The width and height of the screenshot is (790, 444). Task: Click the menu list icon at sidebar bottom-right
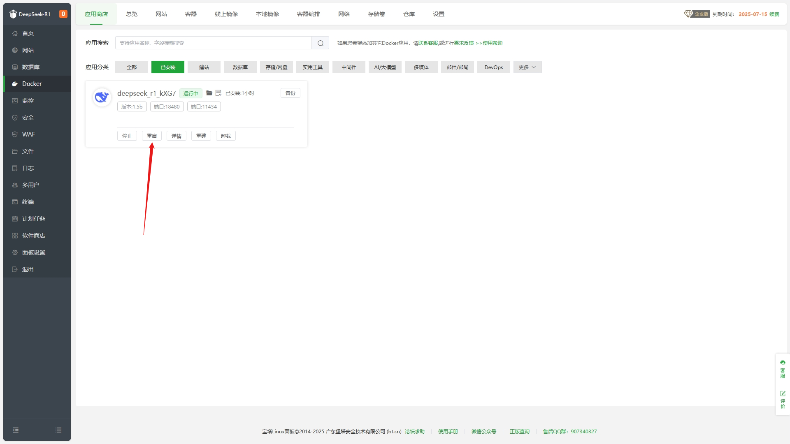pos(58,430)
